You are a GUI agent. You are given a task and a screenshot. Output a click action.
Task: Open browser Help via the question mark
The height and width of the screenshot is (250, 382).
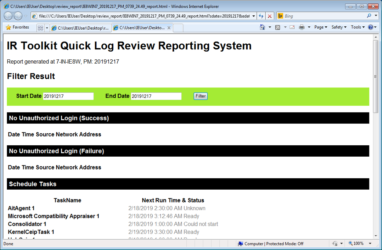coord(371,27)
